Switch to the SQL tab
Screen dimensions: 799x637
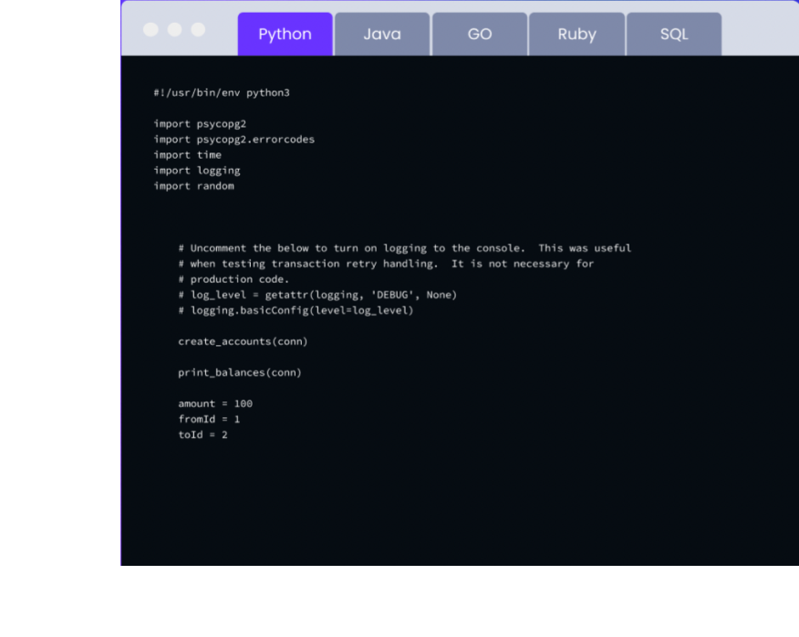[674, 34]
